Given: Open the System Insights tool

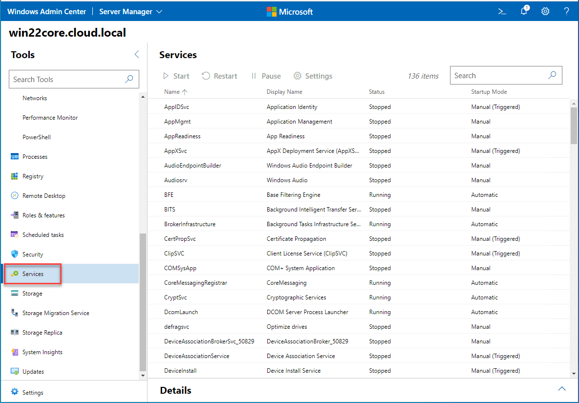Looking at the screenshot, I should 42,352.
